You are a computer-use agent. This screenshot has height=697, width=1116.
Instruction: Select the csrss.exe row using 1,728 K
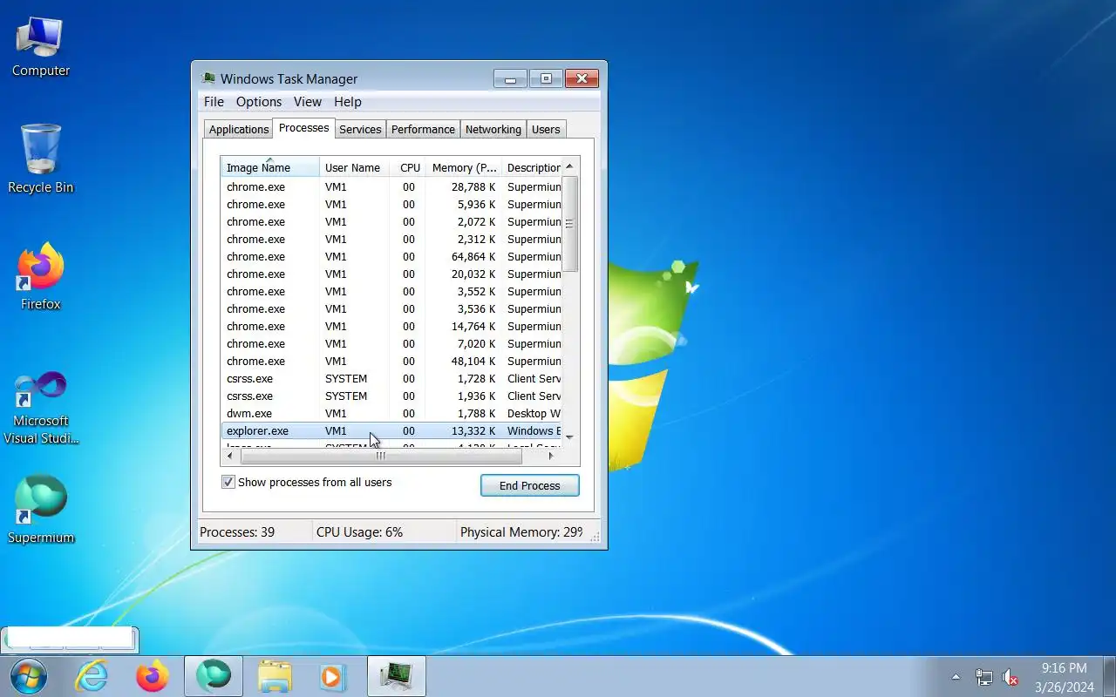391,378
